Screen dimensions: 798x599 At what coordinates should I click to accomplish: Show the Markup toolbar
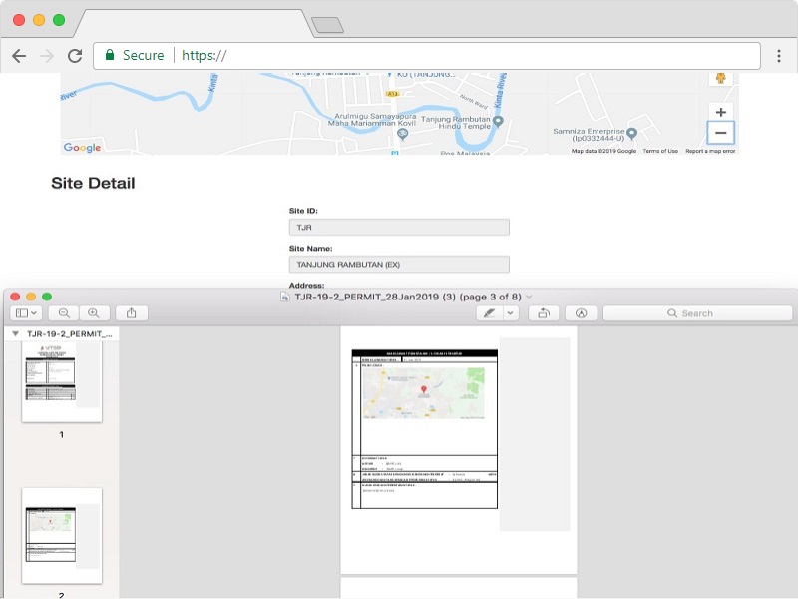581,313
